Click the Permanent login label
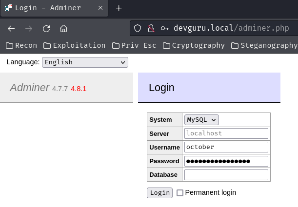This screenshot has height=207, width=298. [211, 192]
